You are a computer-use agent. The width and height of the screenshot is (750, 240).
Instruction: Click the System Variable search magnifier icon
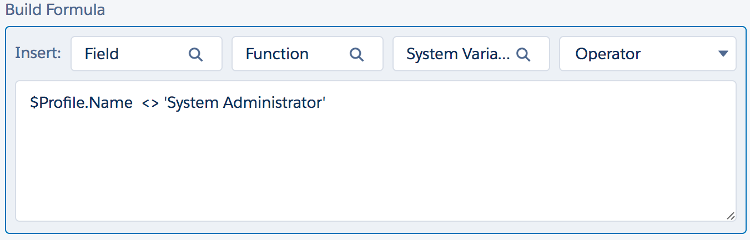click(x=523, y=54)
